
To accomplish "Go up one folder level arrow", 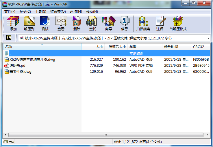I will (x=9, y=37).
